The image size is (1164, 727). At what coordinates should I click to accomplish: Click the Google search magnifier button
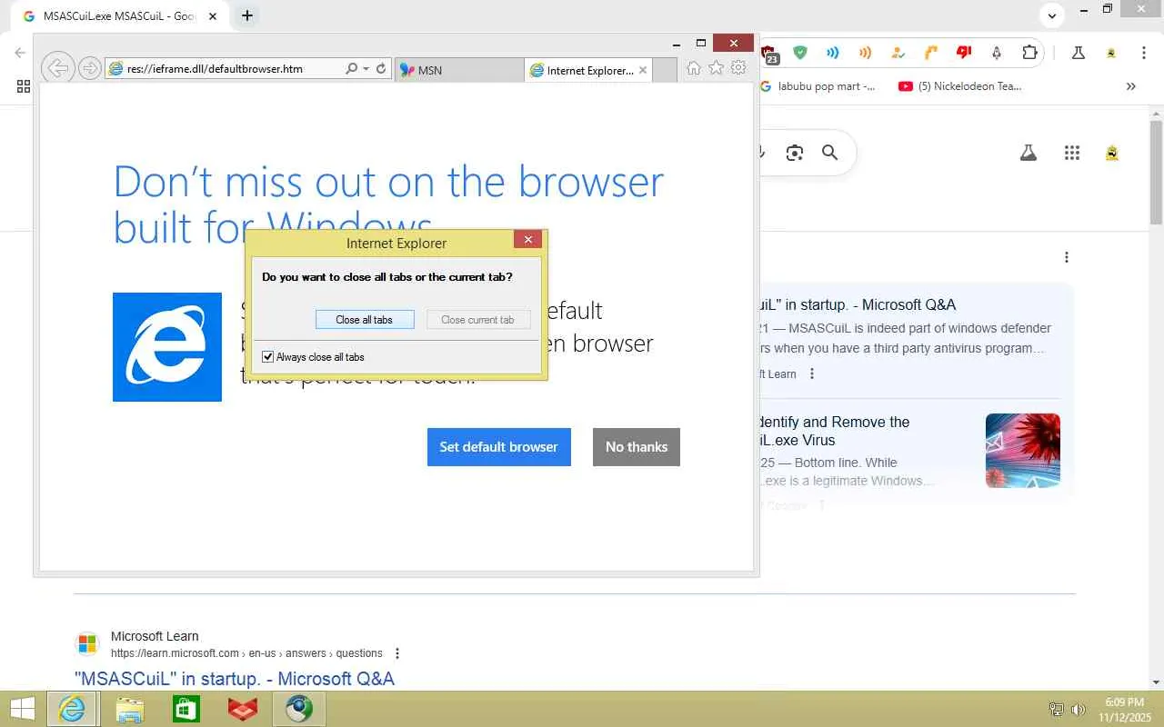coord(829,153)
